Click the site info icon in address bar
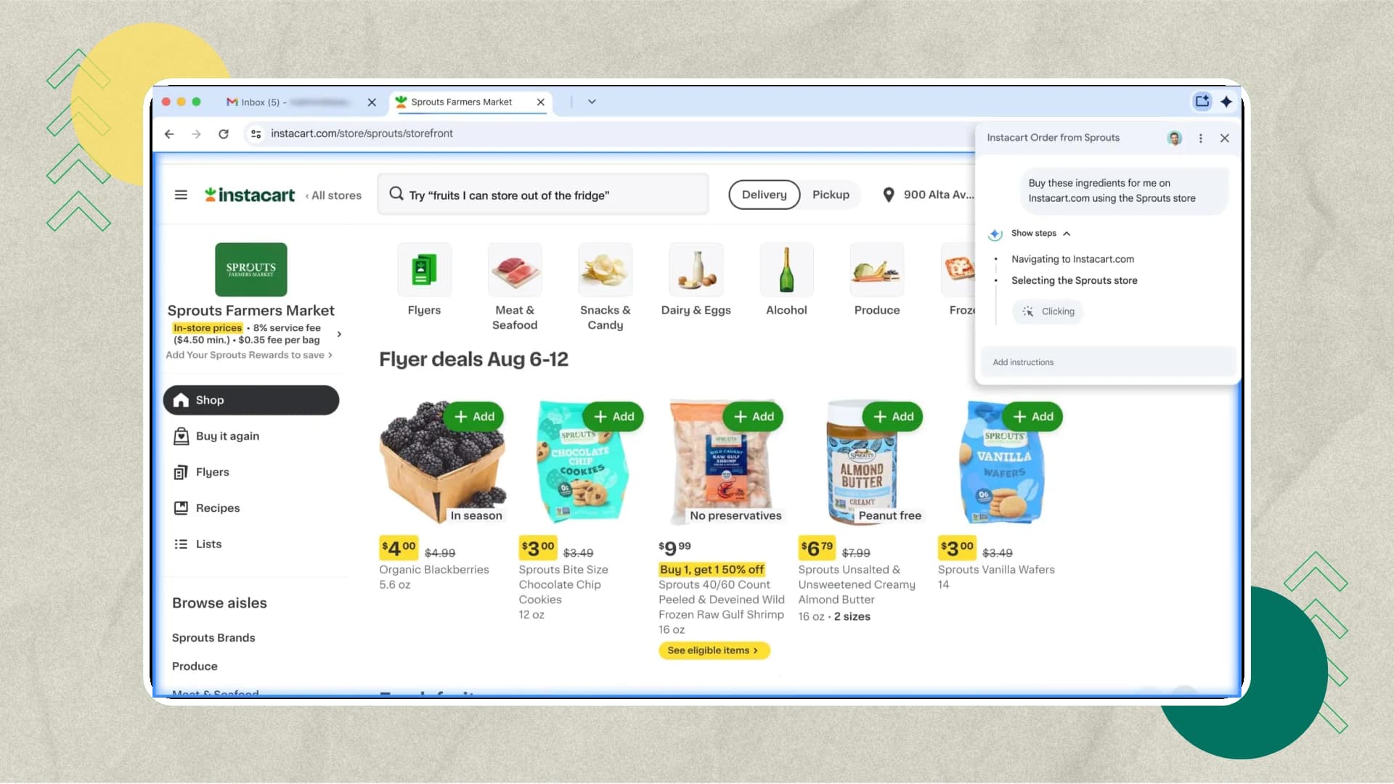 coord(256,134)
